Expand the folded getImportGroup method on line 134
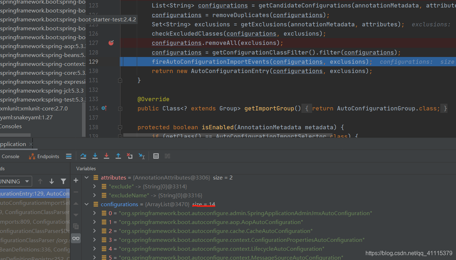Screen dimensions: 456x260 (x=120, y=108)
